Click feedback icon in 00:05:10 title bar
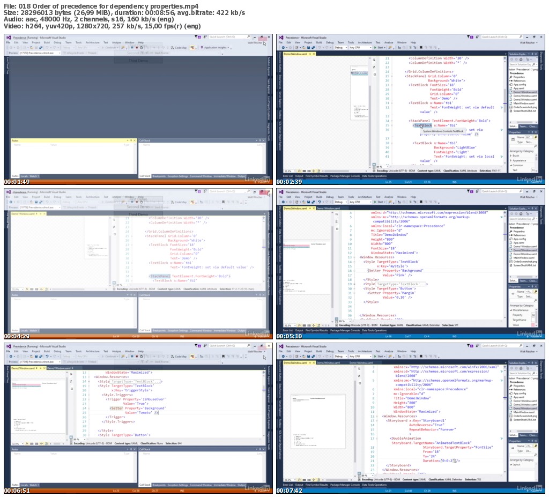The height and width of the screenshot is (497, 549). (x=477, y=191)
